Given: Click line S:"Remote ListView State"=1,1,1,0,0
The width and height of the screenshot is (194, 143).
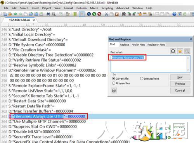Looking at the screenshot, I should [x=40, y=91].
